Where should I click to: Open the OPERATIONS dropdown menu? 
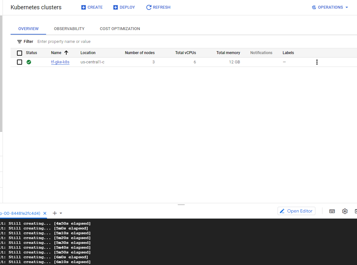(330, 7)
